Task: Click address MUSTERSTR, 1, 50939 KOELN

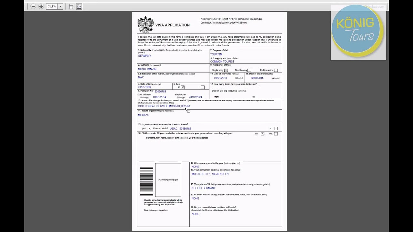Action: click(210, 174)
